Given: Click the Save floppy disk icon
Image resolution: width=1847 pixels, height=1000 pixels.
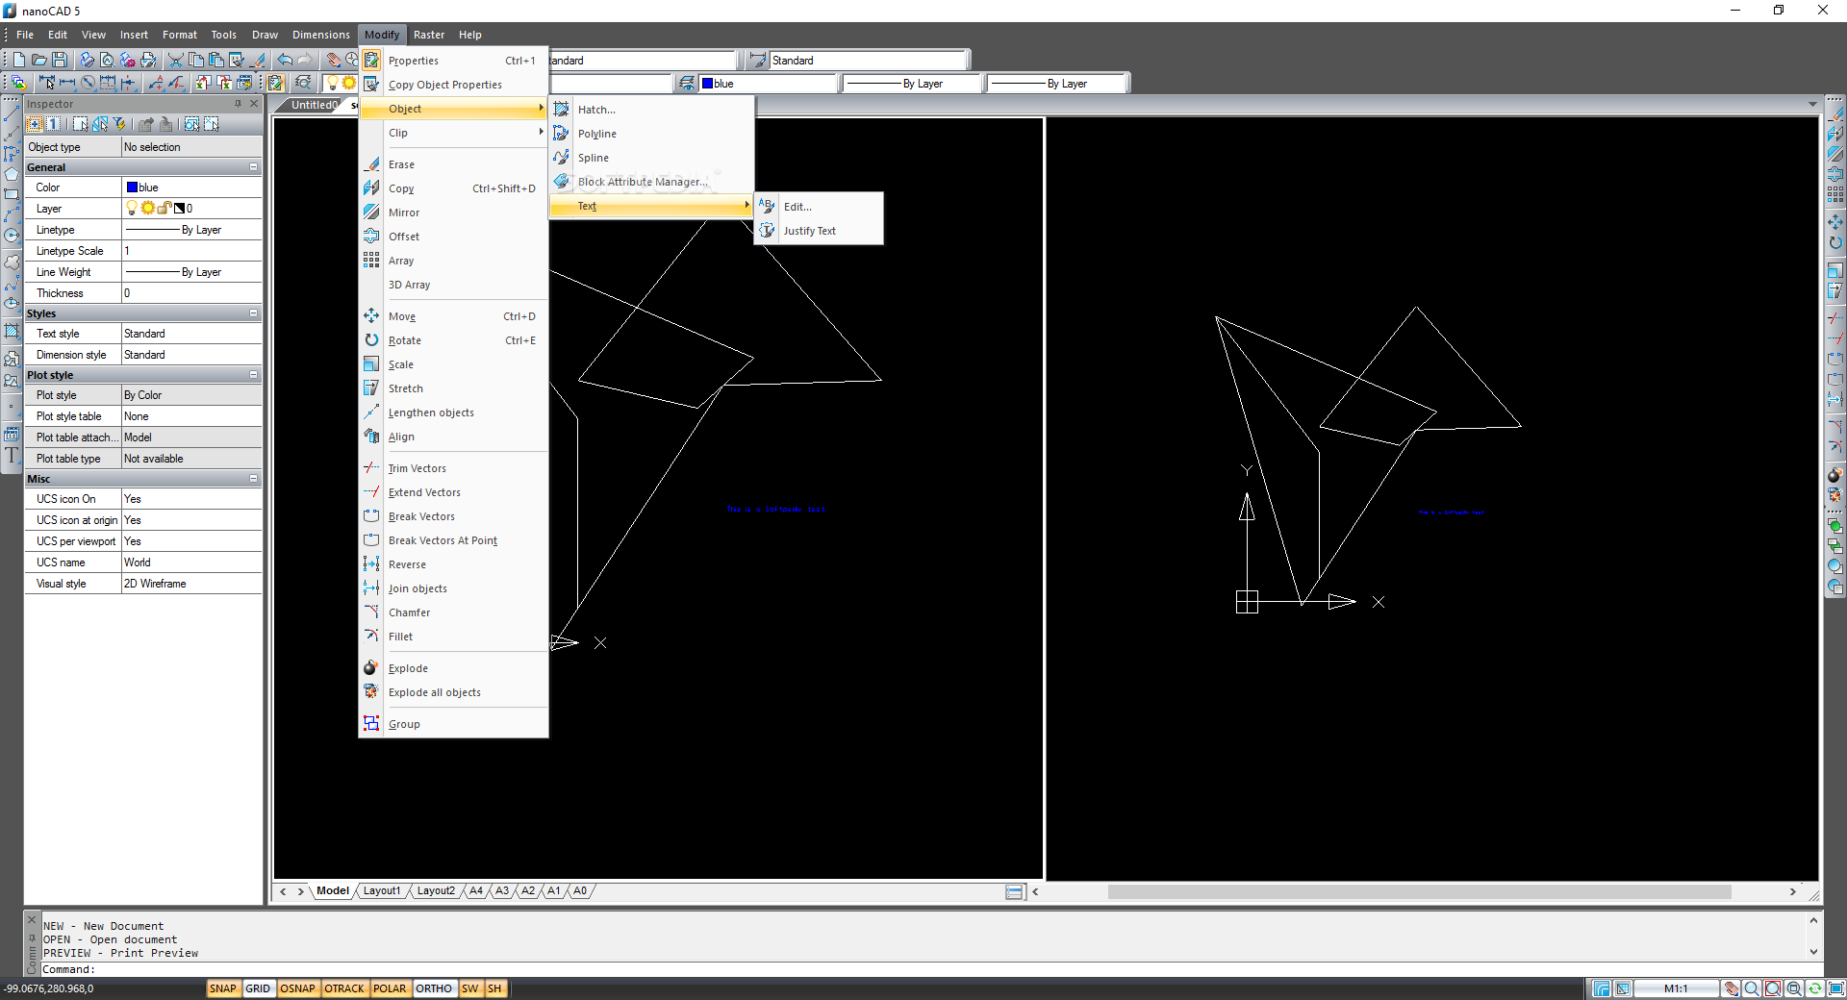Looking at the screenshot, I should (x=59, y=60).
